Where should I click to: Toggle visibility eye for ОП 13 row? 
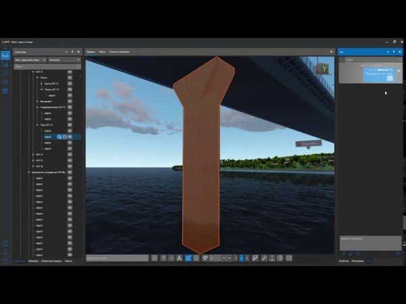[x=70, y=72]
